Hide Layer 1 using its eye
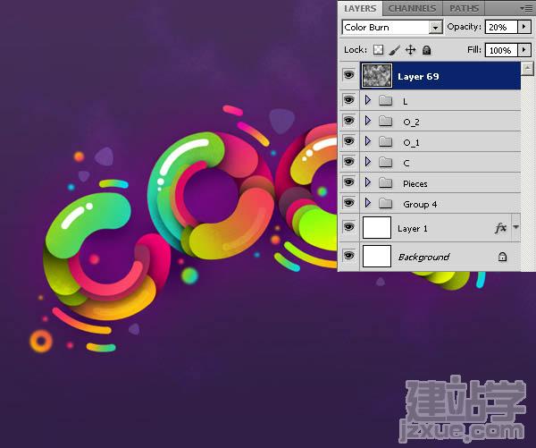The height and width of the screenshot is (448, 536). 348,227
